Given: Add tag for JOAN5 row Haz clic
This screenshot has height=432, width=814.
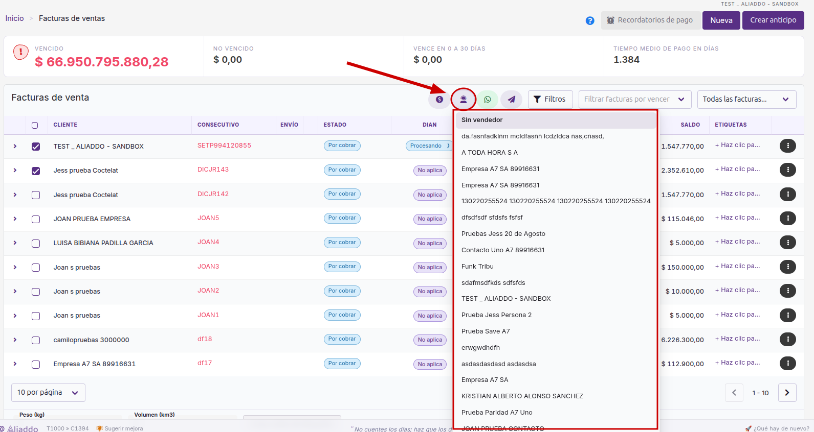Looking at the screenshot, I should click(x=737, y=218).
